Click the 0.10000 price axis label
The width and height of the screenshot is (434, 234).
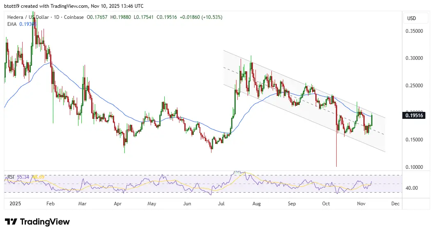click(414, 167)
